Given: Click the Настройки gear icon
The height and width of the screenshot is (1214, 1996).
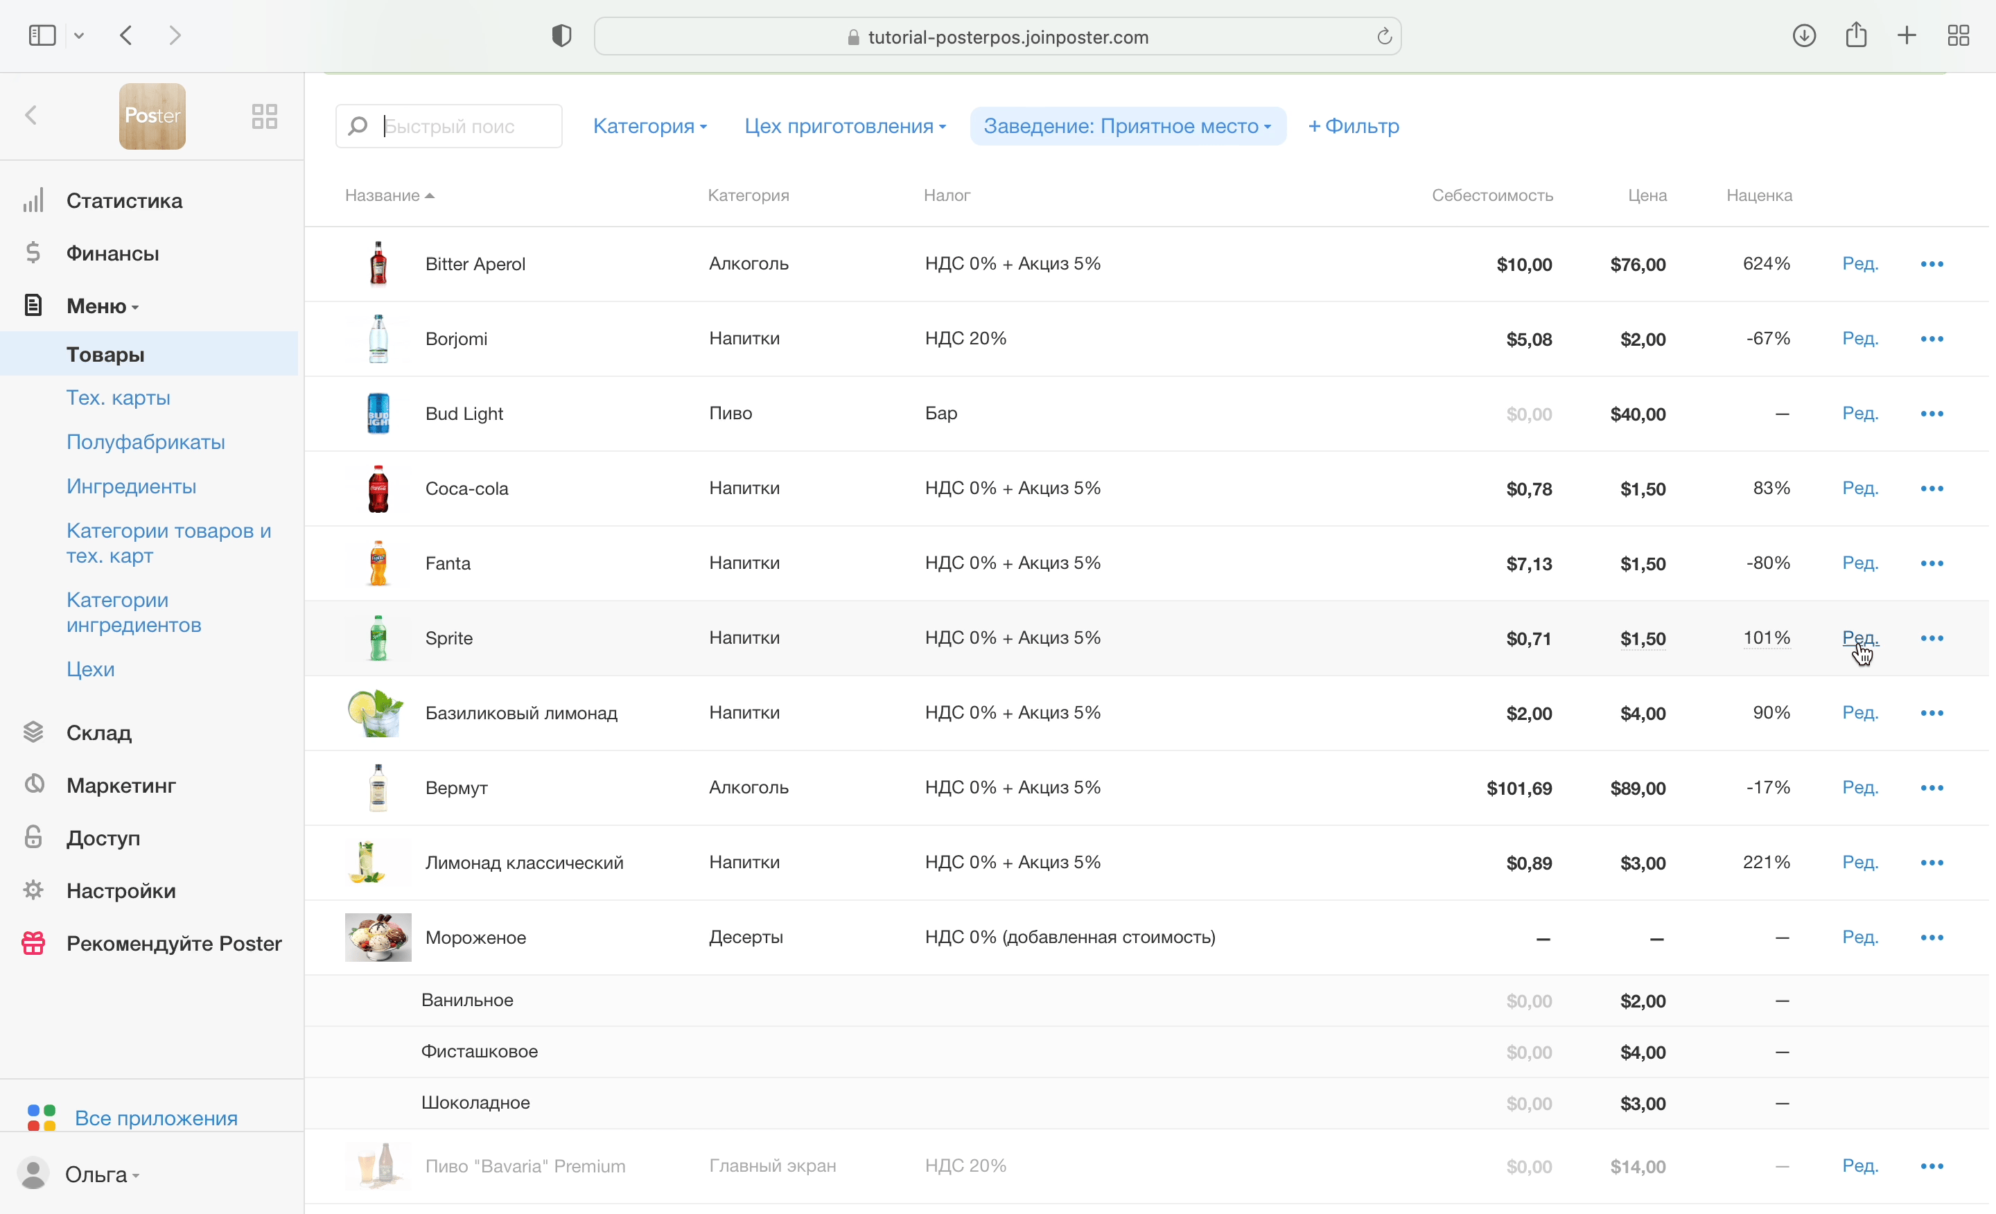Looking at the screenshot, I should [33, 890].
